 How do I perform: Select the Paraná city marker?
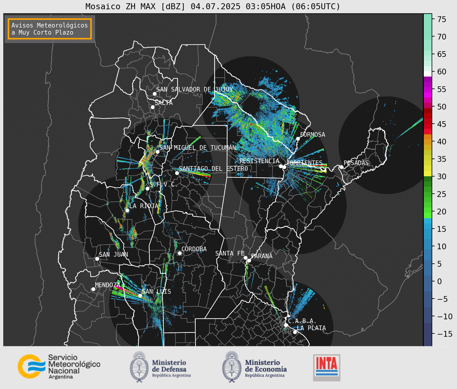tap(249, 260)
